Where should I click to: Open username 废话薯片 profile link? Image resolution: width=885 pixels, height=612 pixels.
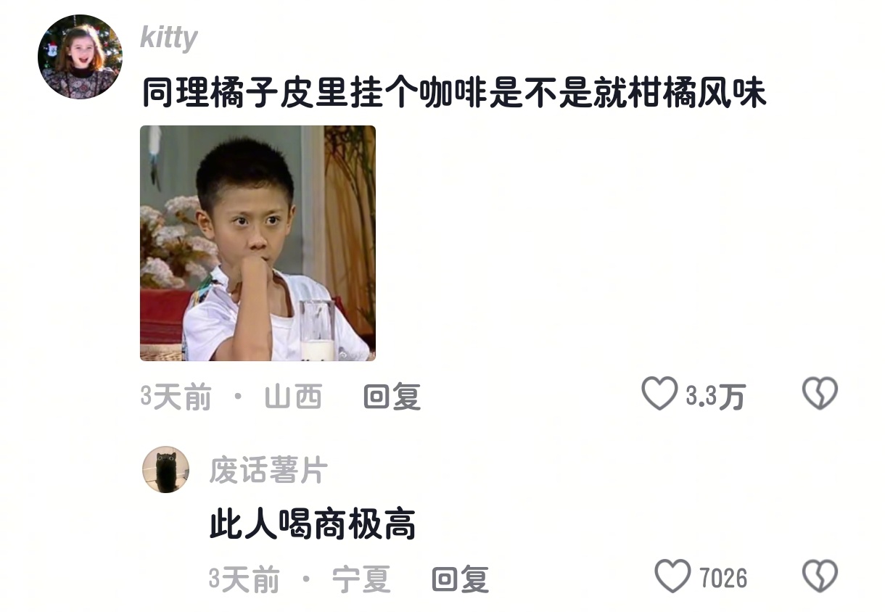tap(268, 471)
